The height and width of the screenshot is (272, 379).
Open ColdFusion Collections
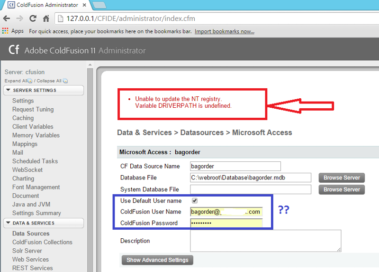coord(42,242)
